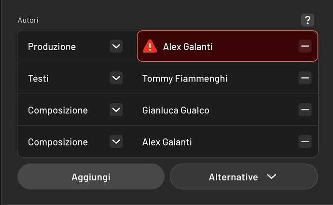333x205 pixels.
Task: Click the help question mark icon
Action: click(x=307, y=20)
